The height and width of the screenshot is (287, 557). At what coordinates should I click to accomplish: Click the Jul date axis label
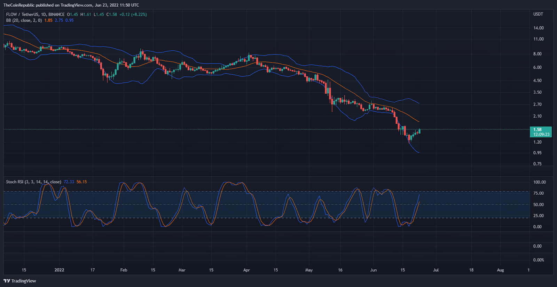pyautogui.click(x=436, y=270)
